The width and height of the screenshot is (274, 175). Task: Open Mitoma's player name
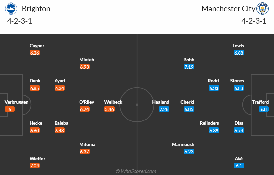click(x=87, y=144)
